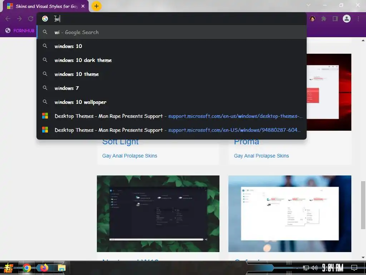Select the 'windows 10 wallpaper' suggestion
Viewport: 366px width, 275px height.
172,102
